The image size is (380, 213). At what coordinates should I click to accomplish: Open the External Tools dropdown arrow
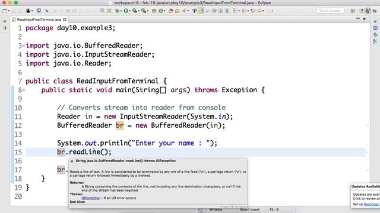(x=148, y=11)
